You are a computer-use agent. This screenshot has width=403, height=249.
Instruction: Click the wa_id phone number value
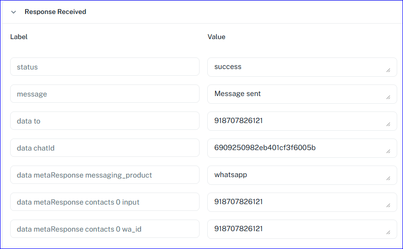pyautogui.click(x=302, y=229)
